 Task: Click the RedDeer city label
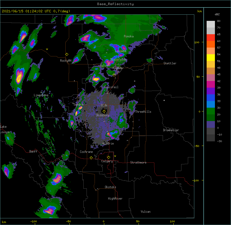[118, 68]
